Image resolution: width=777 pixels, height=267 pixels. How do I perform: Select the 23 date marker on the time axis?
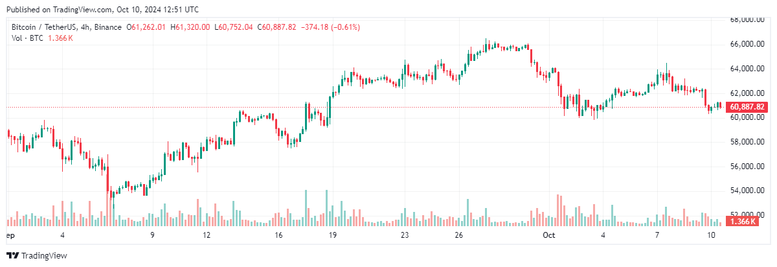click(x=405, y=235)
